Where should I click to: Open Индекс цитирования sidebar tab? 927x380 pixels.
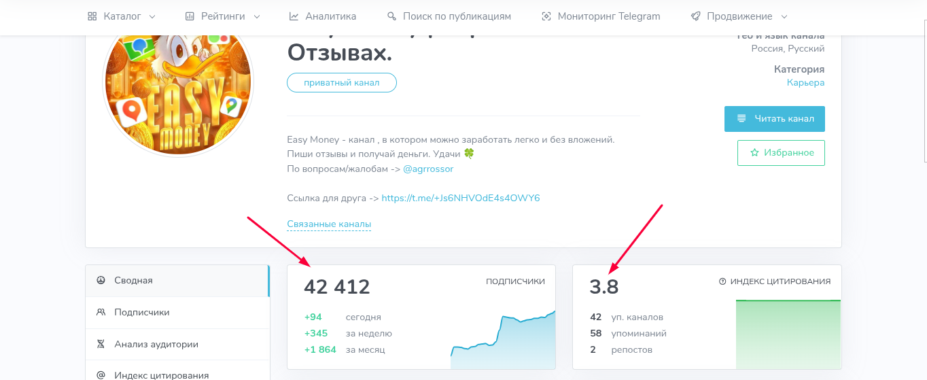(177, 370)
